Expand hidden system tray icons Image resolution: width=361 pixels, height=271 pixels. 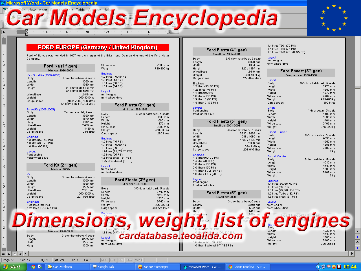pos(318,267)
